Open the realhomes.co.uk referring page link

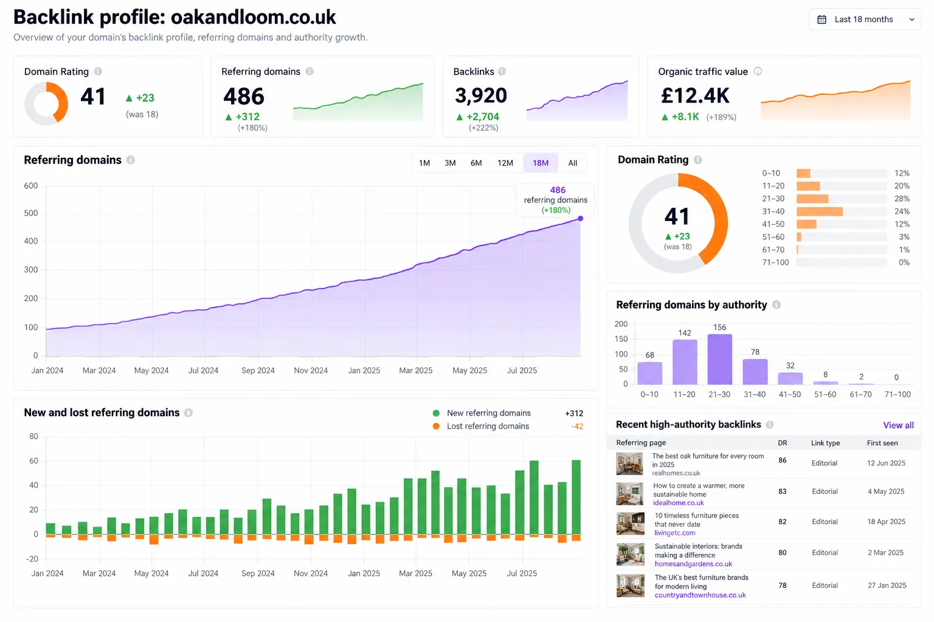(x=676, y=473)
